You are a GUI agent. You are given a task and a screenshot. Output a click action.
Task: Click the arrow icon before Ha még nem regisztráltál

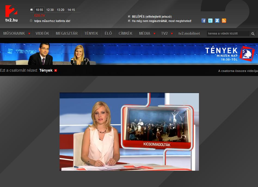(x=129, y=21)
